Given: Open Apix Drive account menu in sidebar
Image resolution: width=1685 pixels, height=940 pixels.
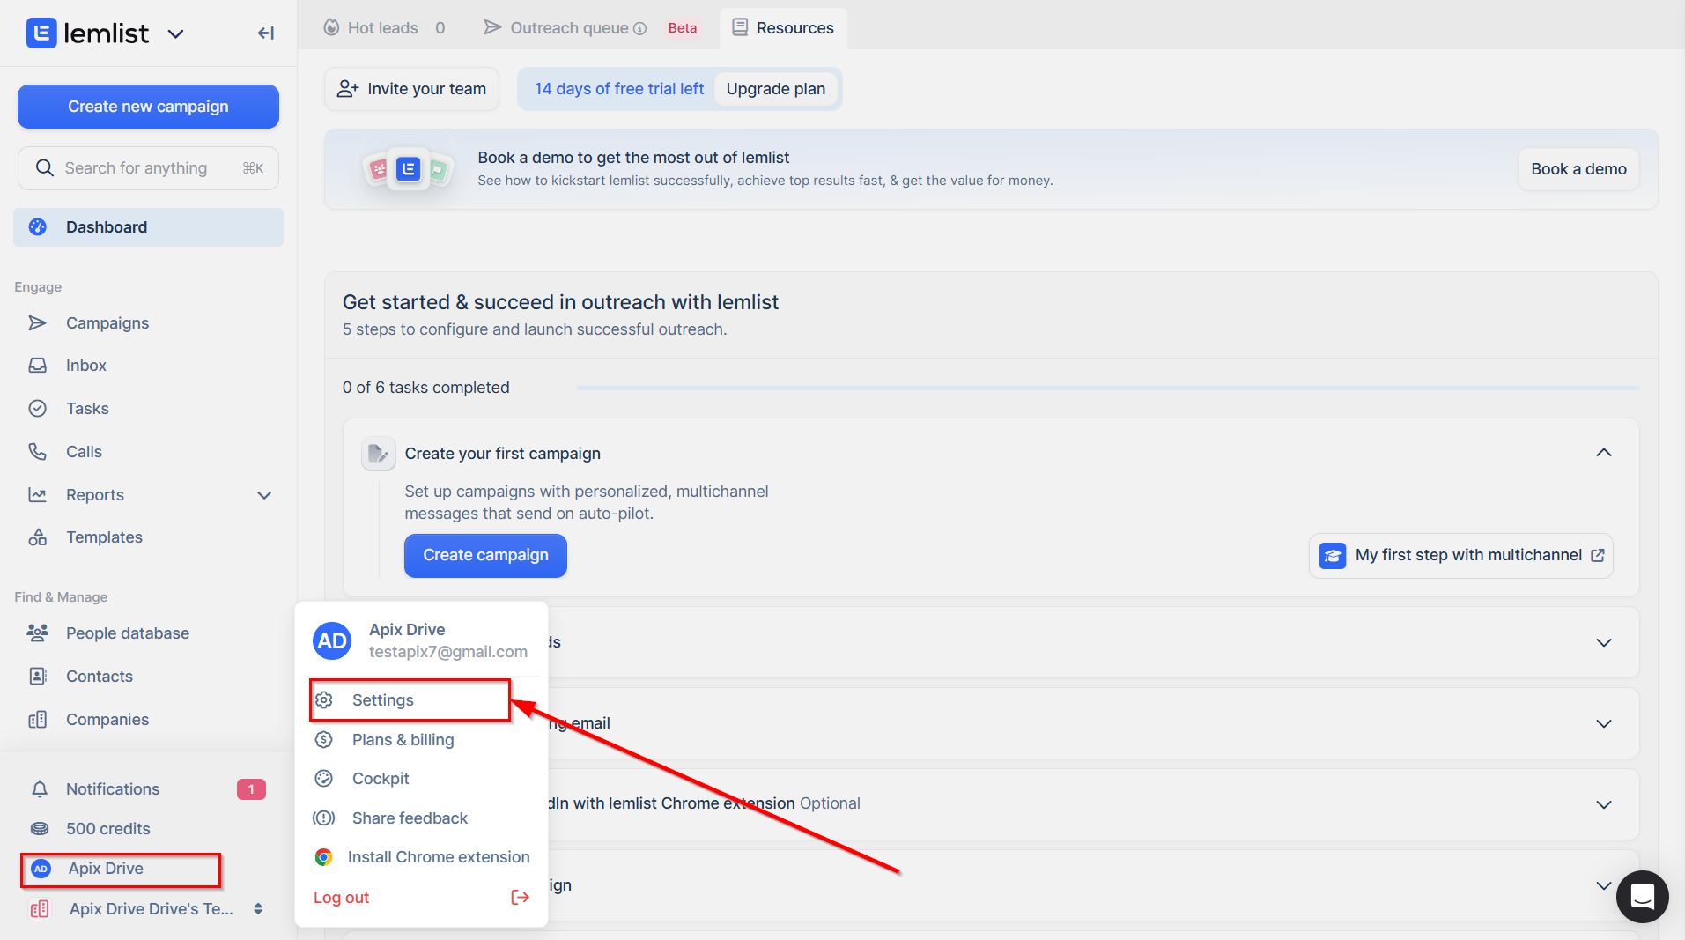Looking at the screenshot, I should [x=121, y=869].
